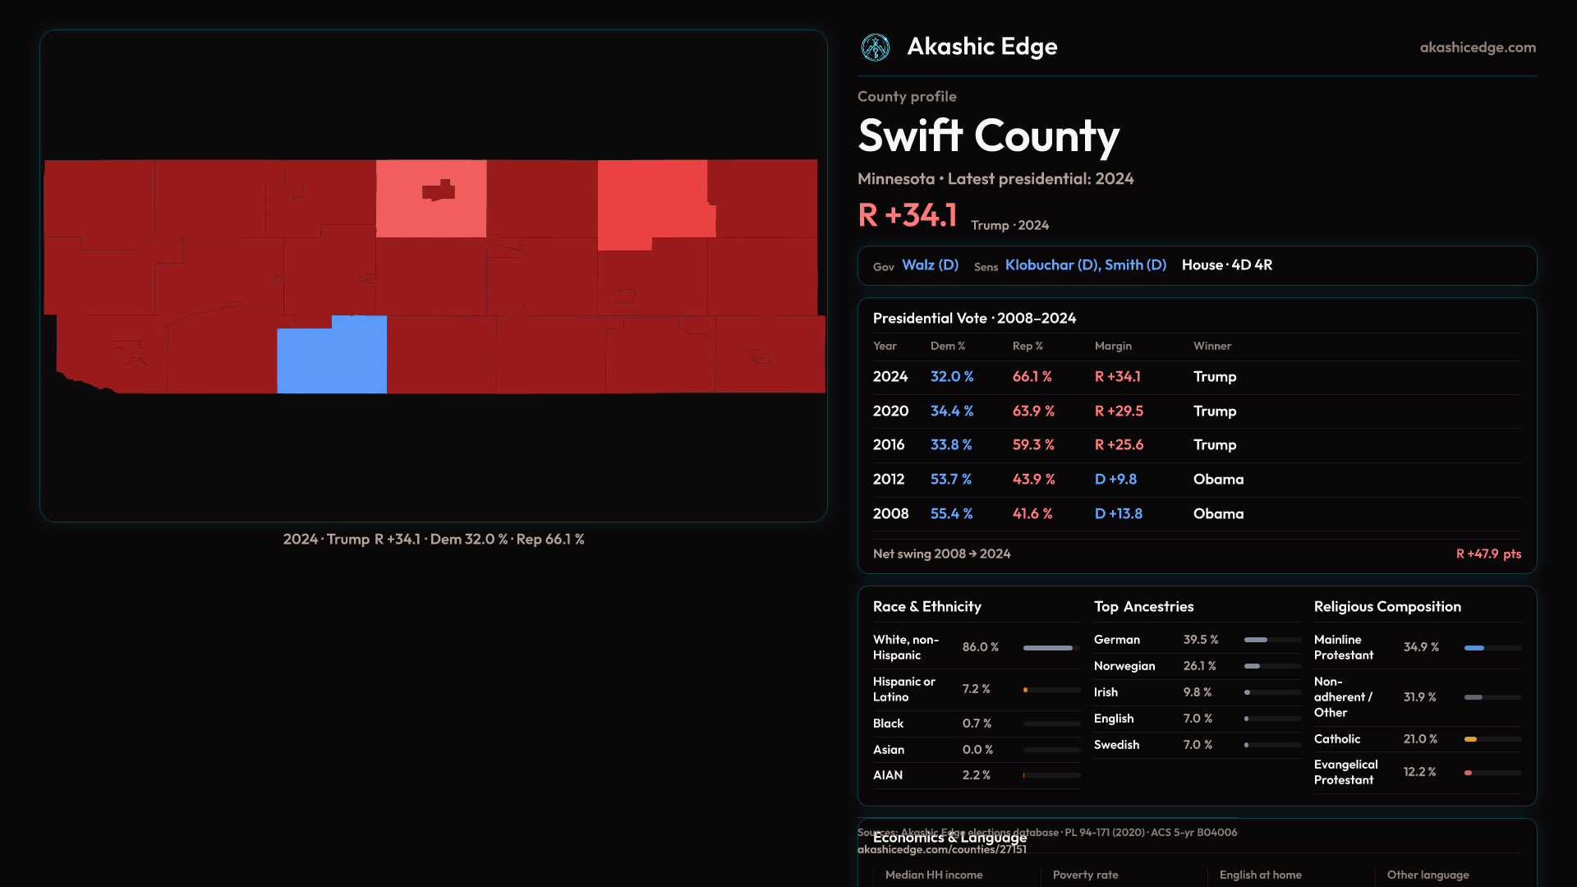Click Smith (D) senator name
Image resolution: width=1577 pixels, height=887 pixels.
(x=1135, y=265)
